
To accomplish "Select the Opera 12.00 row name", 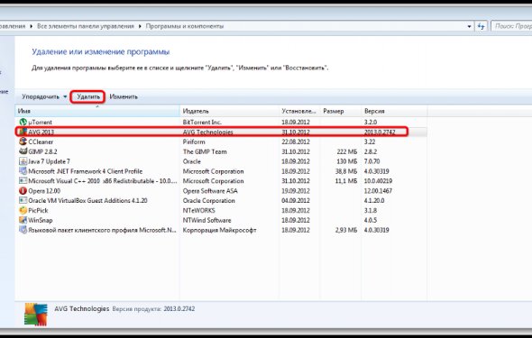I will (44, 191).
